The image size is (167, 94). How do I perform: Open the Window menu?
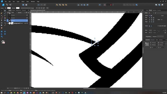point(33,2)
